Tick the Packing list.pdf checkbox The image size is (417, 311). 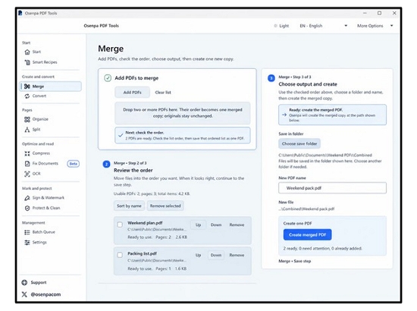(x=120, y=255)
